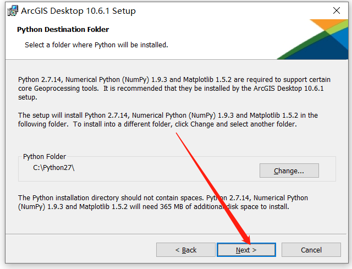The image size is (352, 269).
Task: Click the 'Select a folder where Python will be installed' text
Action: pos(96,45)
